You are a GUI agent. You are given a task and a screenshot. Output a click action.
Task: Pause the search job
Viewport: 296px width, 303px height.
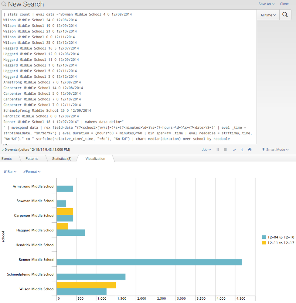tap(218, 150)
